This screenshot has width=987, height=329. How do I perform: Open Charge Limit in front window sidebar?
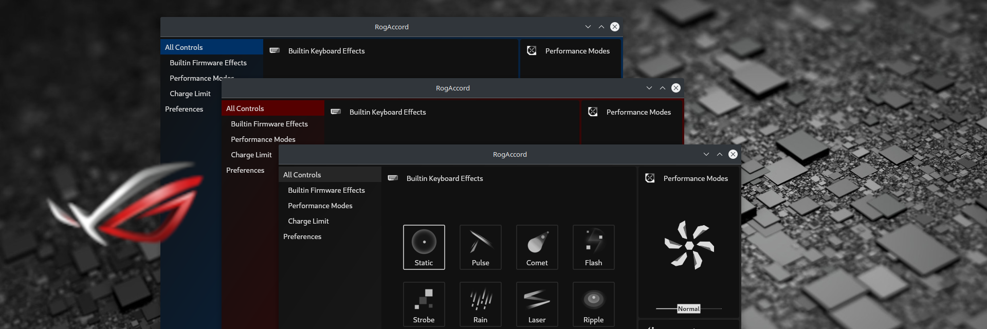330,221
